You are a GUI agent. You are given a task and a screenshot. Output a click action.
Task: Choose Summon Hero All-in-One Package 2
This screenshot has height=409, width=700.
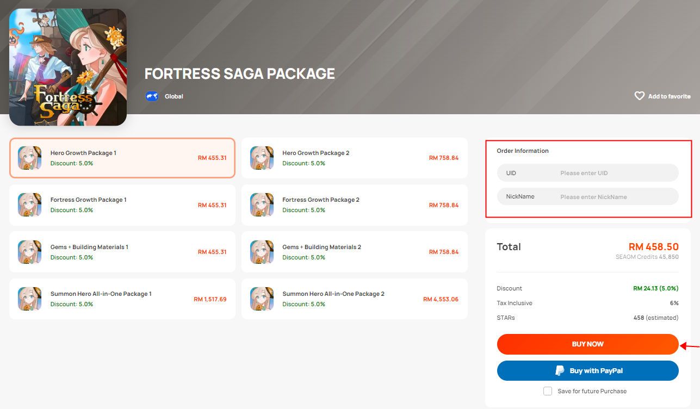(354, 299)
